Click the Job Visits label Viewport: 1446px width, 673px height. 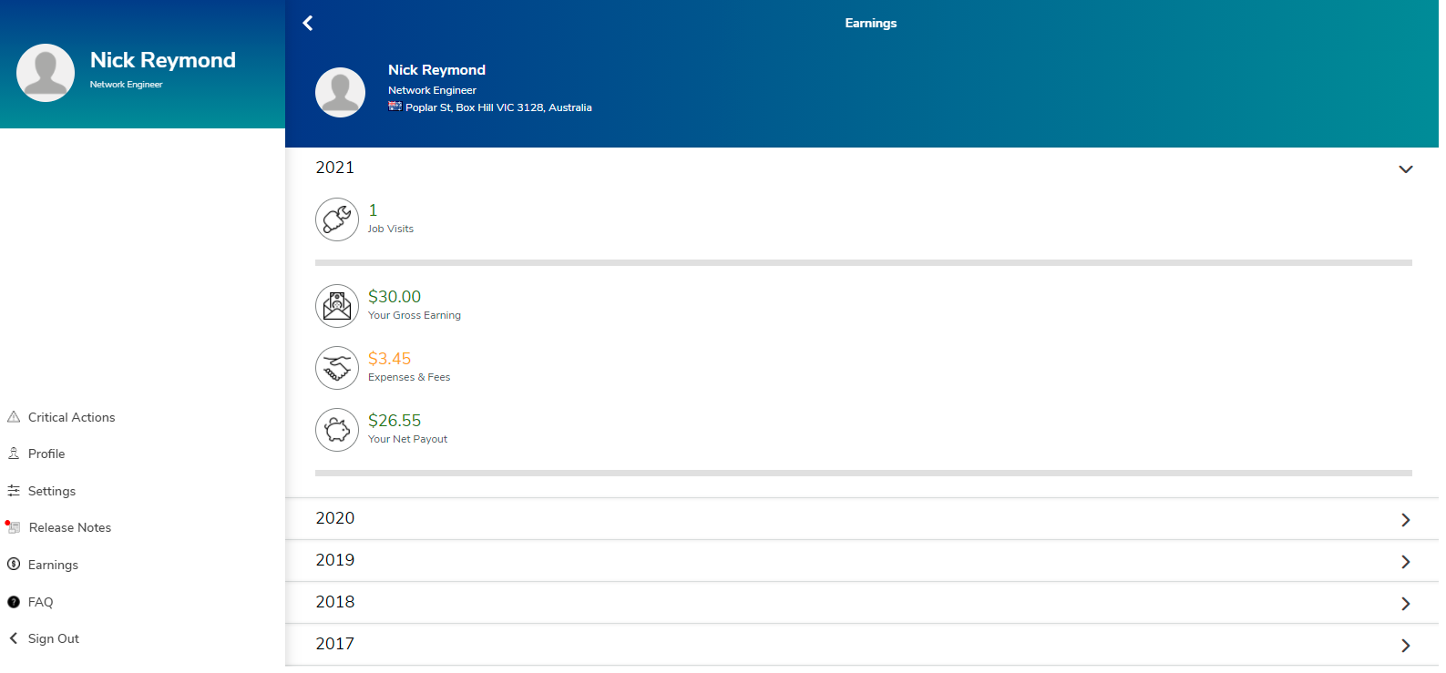pos(391,229)
